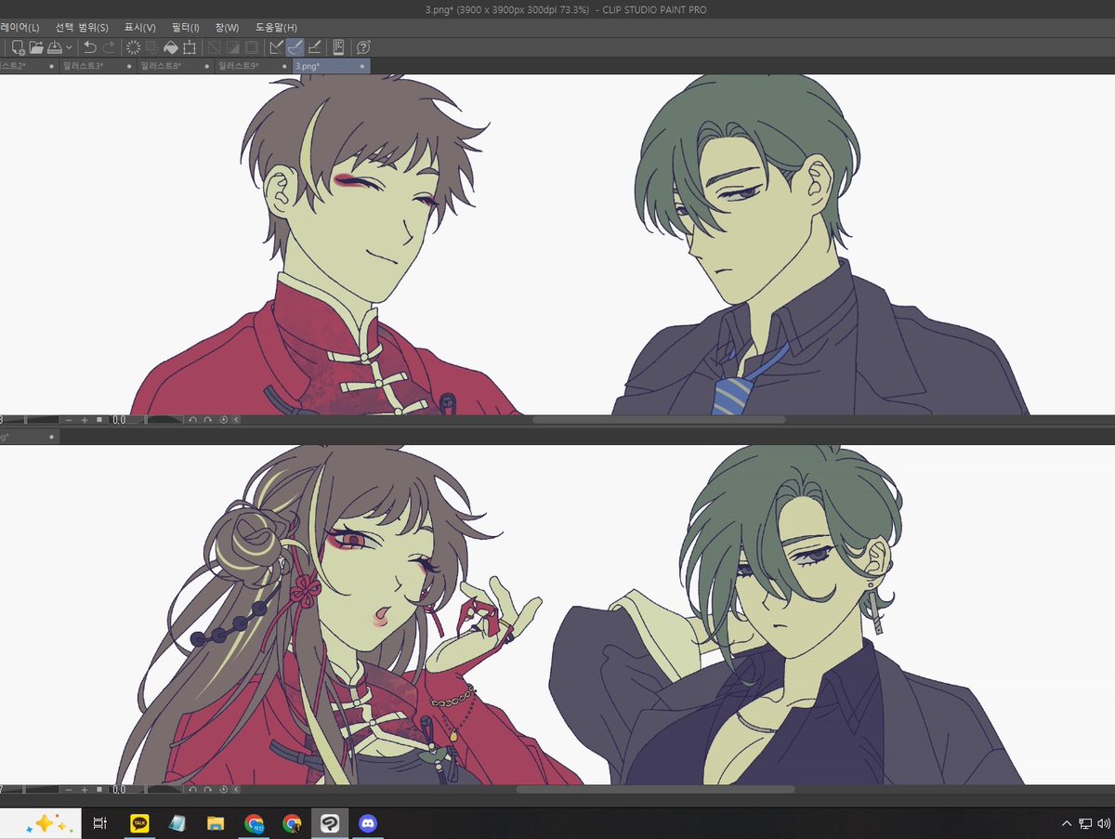This screenshot has height=839, width=1115.
Task: Click the fit-to-screen square in lower canvas bar
Action: [x=98, y=790]
